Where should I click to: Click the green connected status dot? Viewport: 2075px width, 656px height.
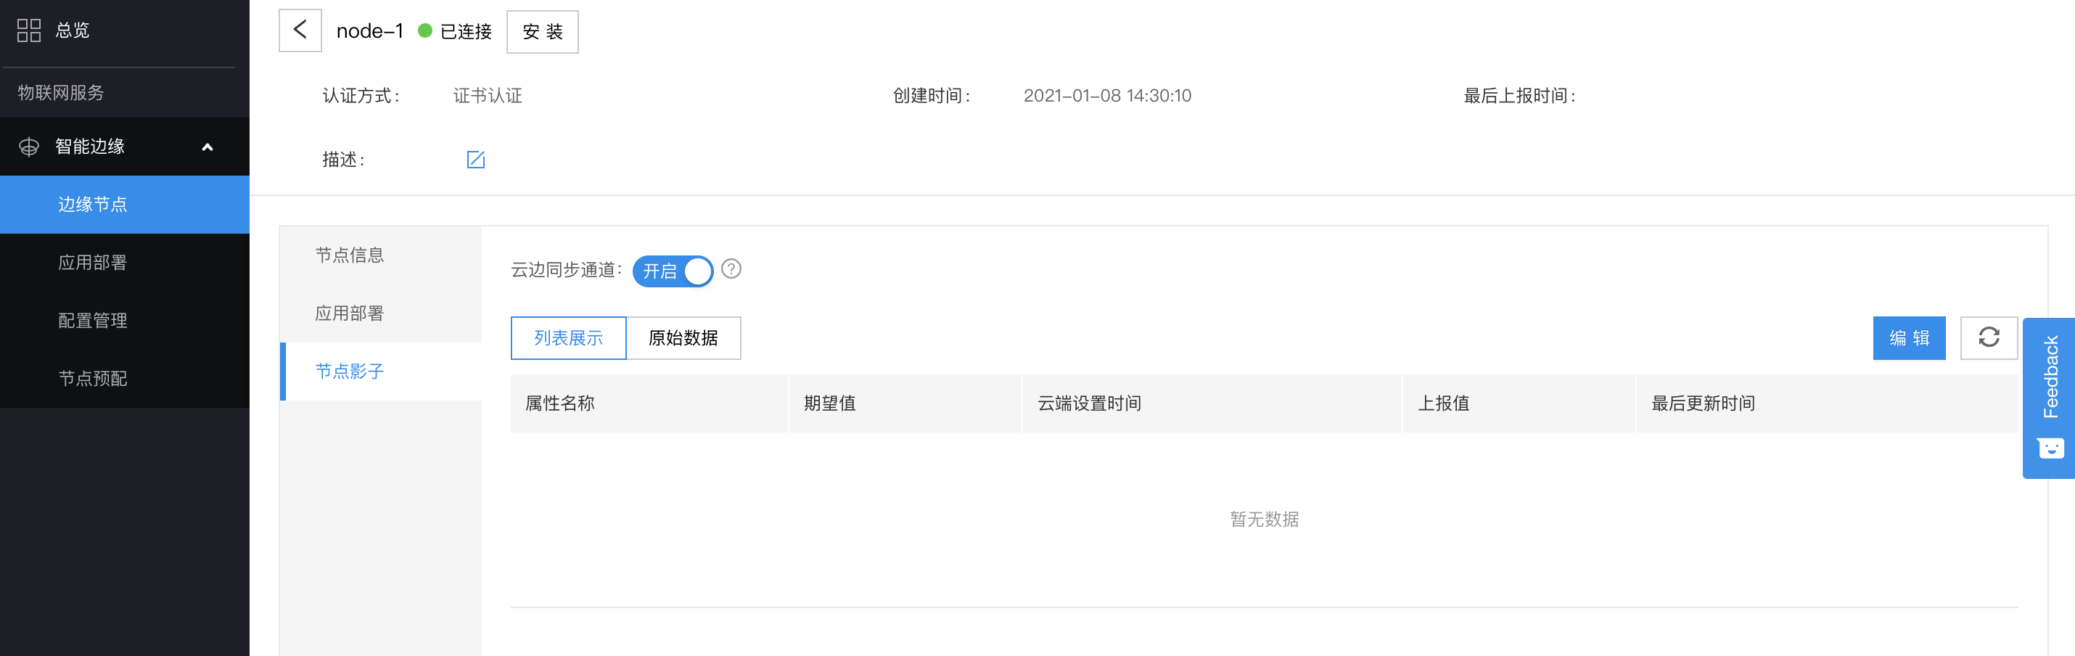click(425, 30)
